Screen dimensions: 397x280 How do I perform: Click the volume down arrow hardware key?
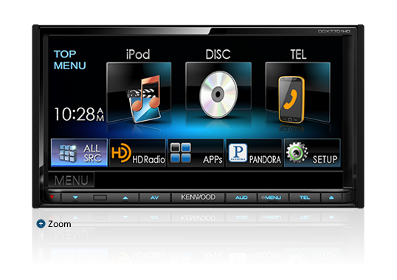tap(75, 197)
